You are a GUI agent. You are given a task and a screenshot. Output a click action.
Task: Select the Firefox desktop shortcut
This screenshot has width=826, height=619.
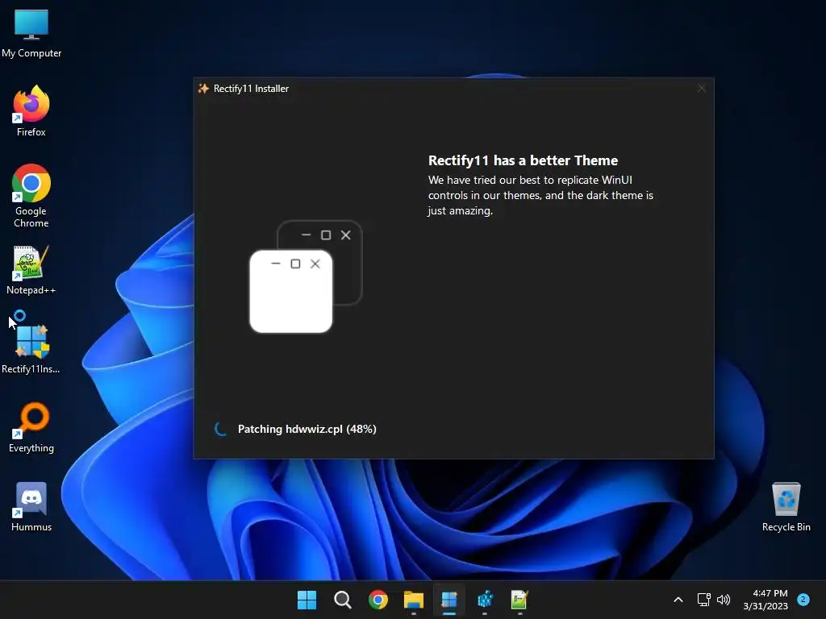[x=31, y=111]
